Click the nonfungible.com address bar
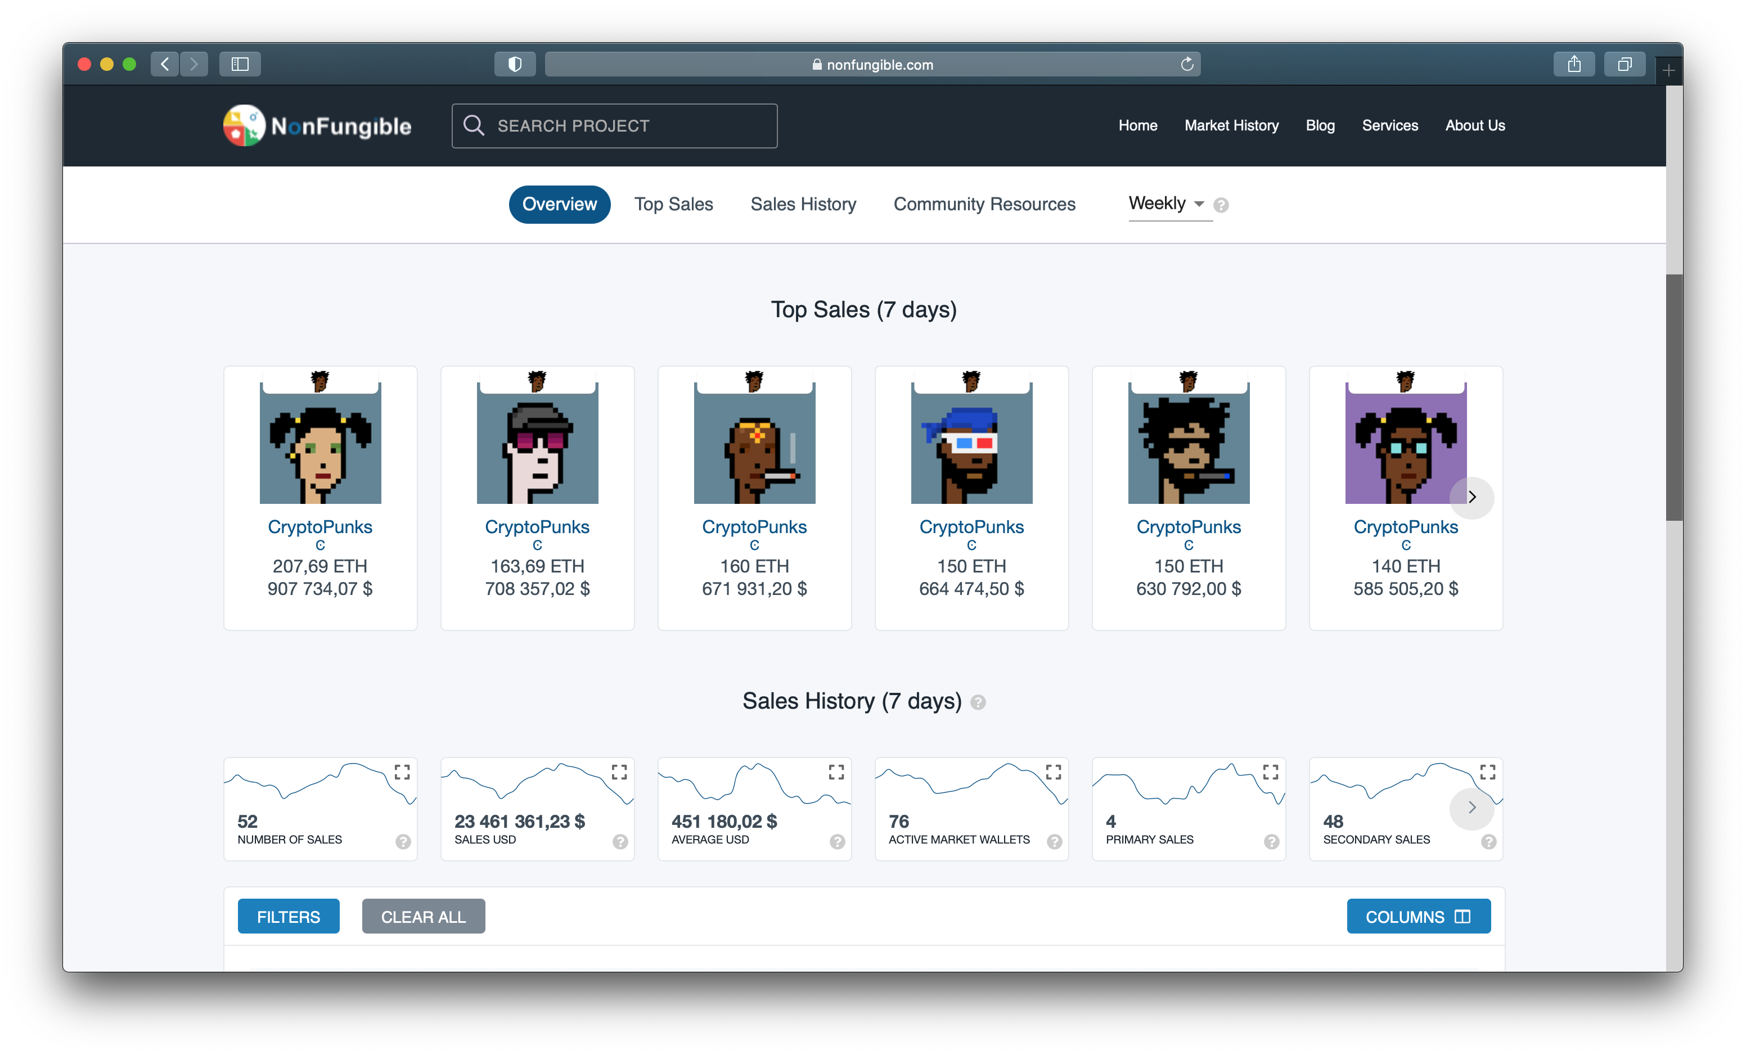 tap(872, 64)
